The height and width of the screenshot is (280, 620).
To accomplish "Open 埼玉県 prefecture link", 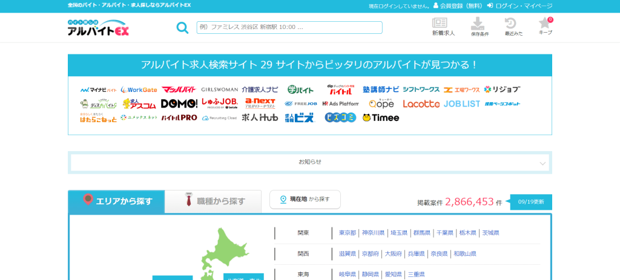I will pyautogui.click(x=399, y=233).
